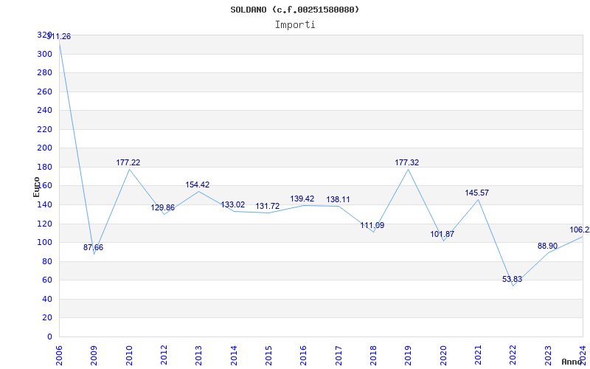Click the x-axis year label 2015
Viewport: 590px width, 369px height.
[268, 356]
